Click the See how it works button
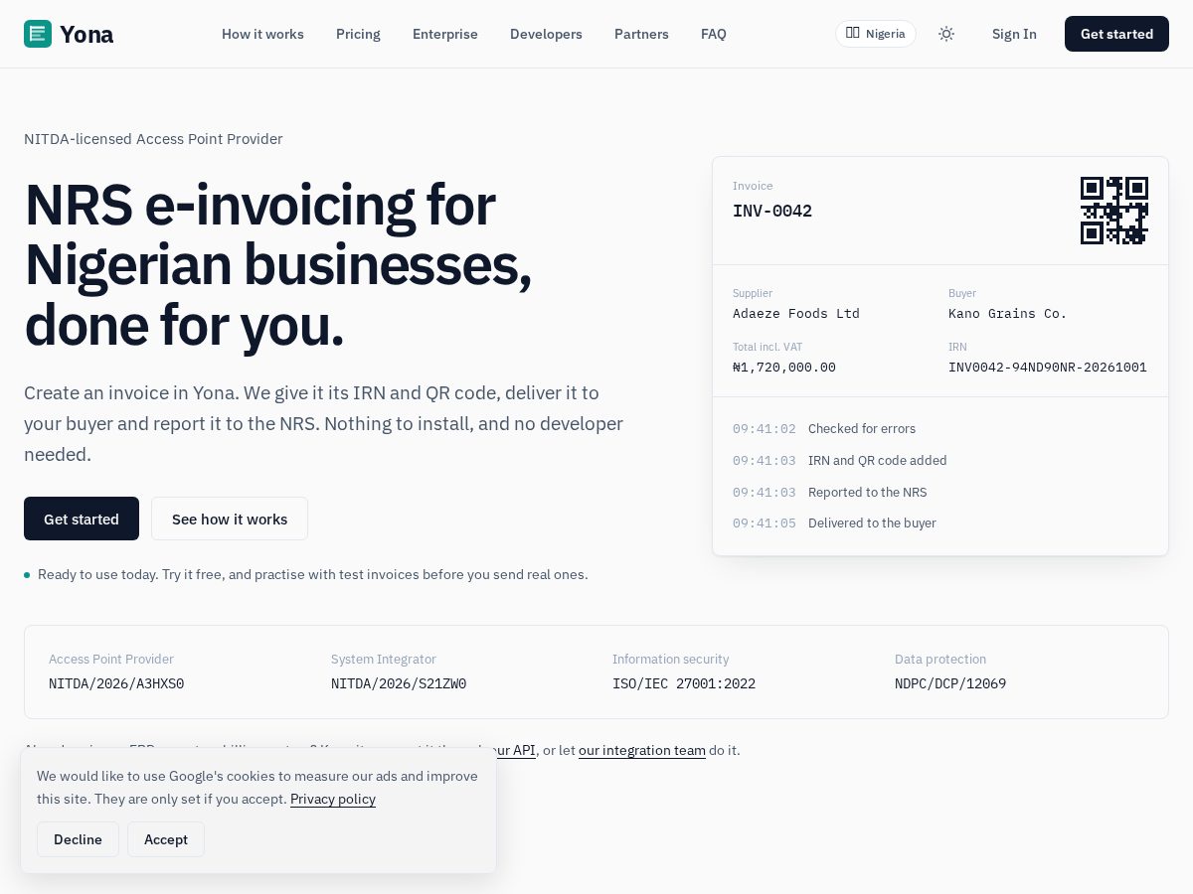This screenshot has width=1193, height=894. point(230,519)
